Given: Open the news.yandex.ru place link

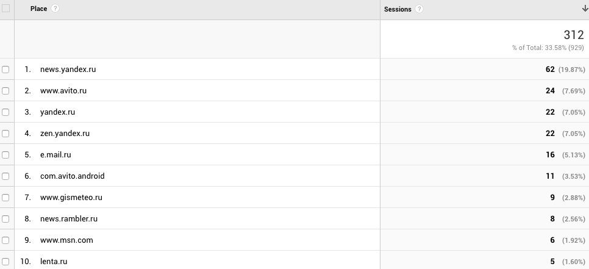Looking at the screenshot, I should point(68,70).
